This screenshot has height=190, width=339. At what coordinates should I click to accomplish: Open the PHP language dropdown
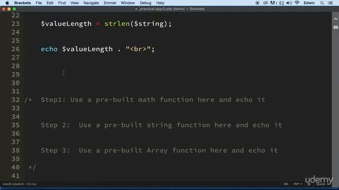(298, 184)
